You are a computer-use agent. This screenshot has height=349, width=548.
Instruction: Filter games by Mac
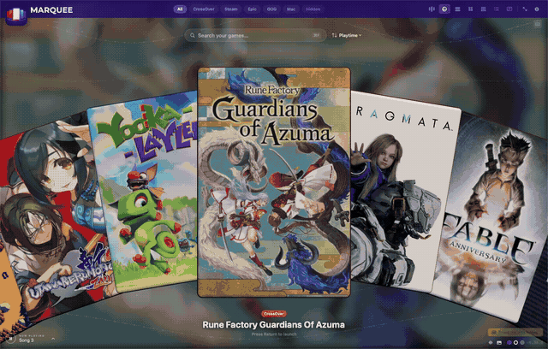(x=291, y=9)
